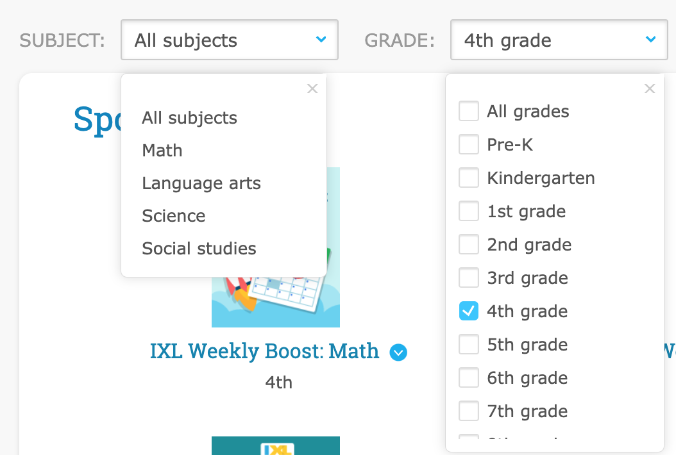Viewport: 676px width, 455px height.
Task: Tick the Kindergarten checkbox
Action: click(469, 178)
